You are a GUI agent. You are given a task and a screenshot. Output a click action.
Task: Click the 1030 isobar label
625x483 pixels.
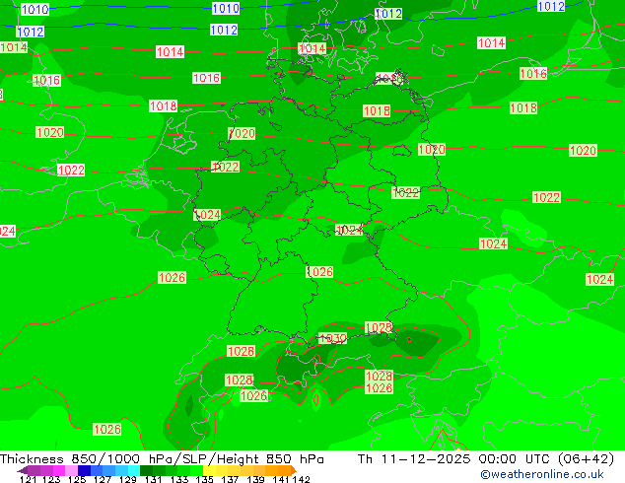click(332, 338)
